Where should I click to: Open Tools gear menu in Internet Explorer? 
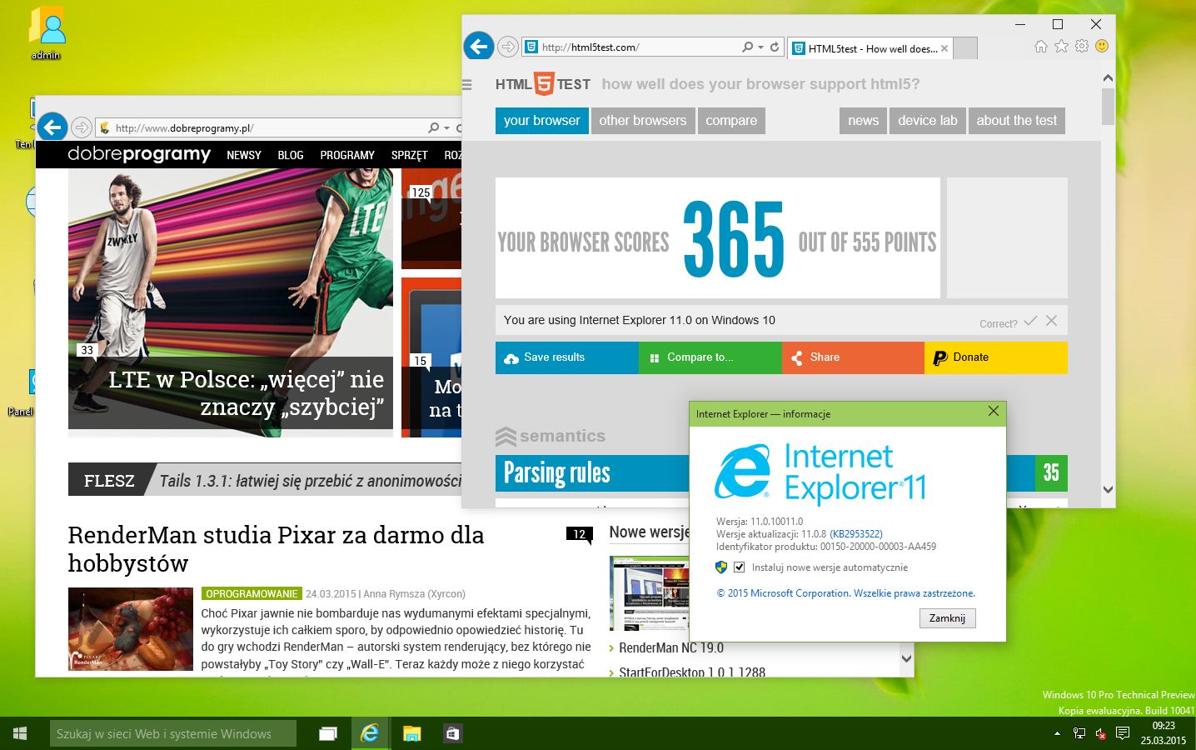[x=1081, y=47]
